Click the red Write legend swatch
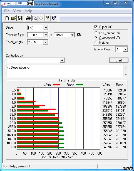The width and height of the screenshot is (134, 171). pos(56,85)
